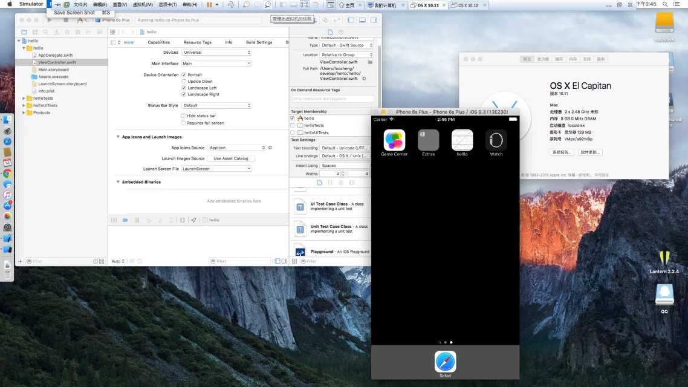Show the Quick Help inspector icon
Image resolution: width=688 pixels, height=387 pixels.
pos(341,32)
